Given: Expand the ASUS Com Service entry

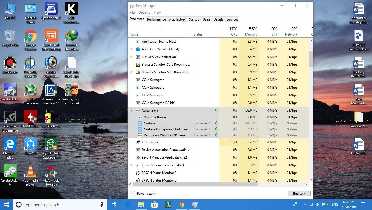Looking at the screenshot, I should 131,49.
